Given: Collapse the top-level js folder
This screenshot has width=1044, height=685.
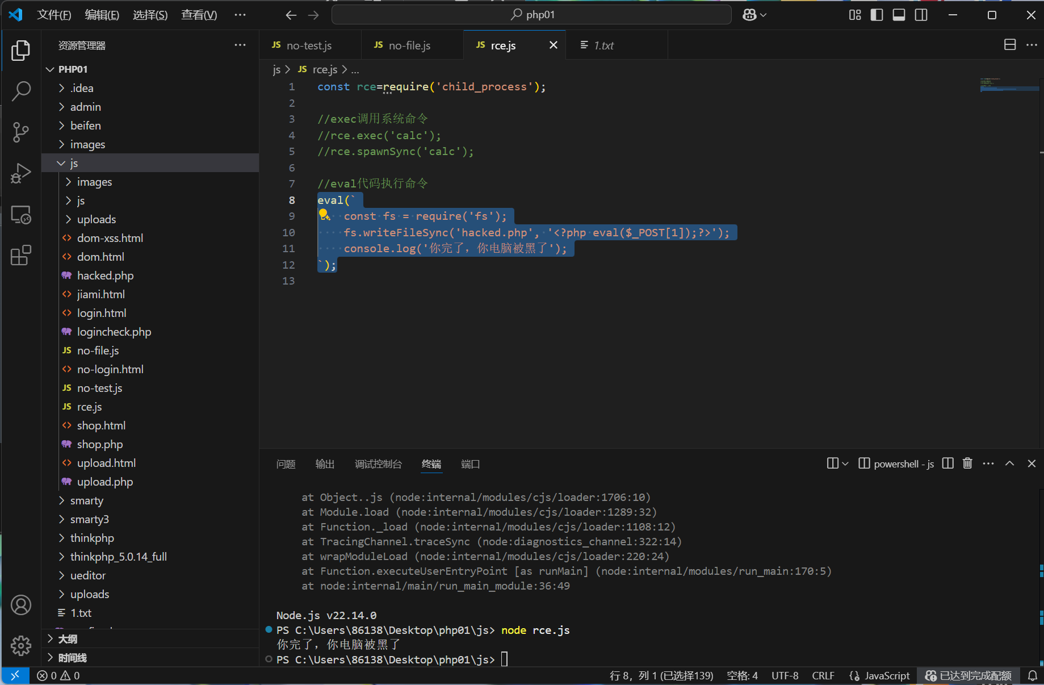Looking at the screenshot, I should coord(150,163).
